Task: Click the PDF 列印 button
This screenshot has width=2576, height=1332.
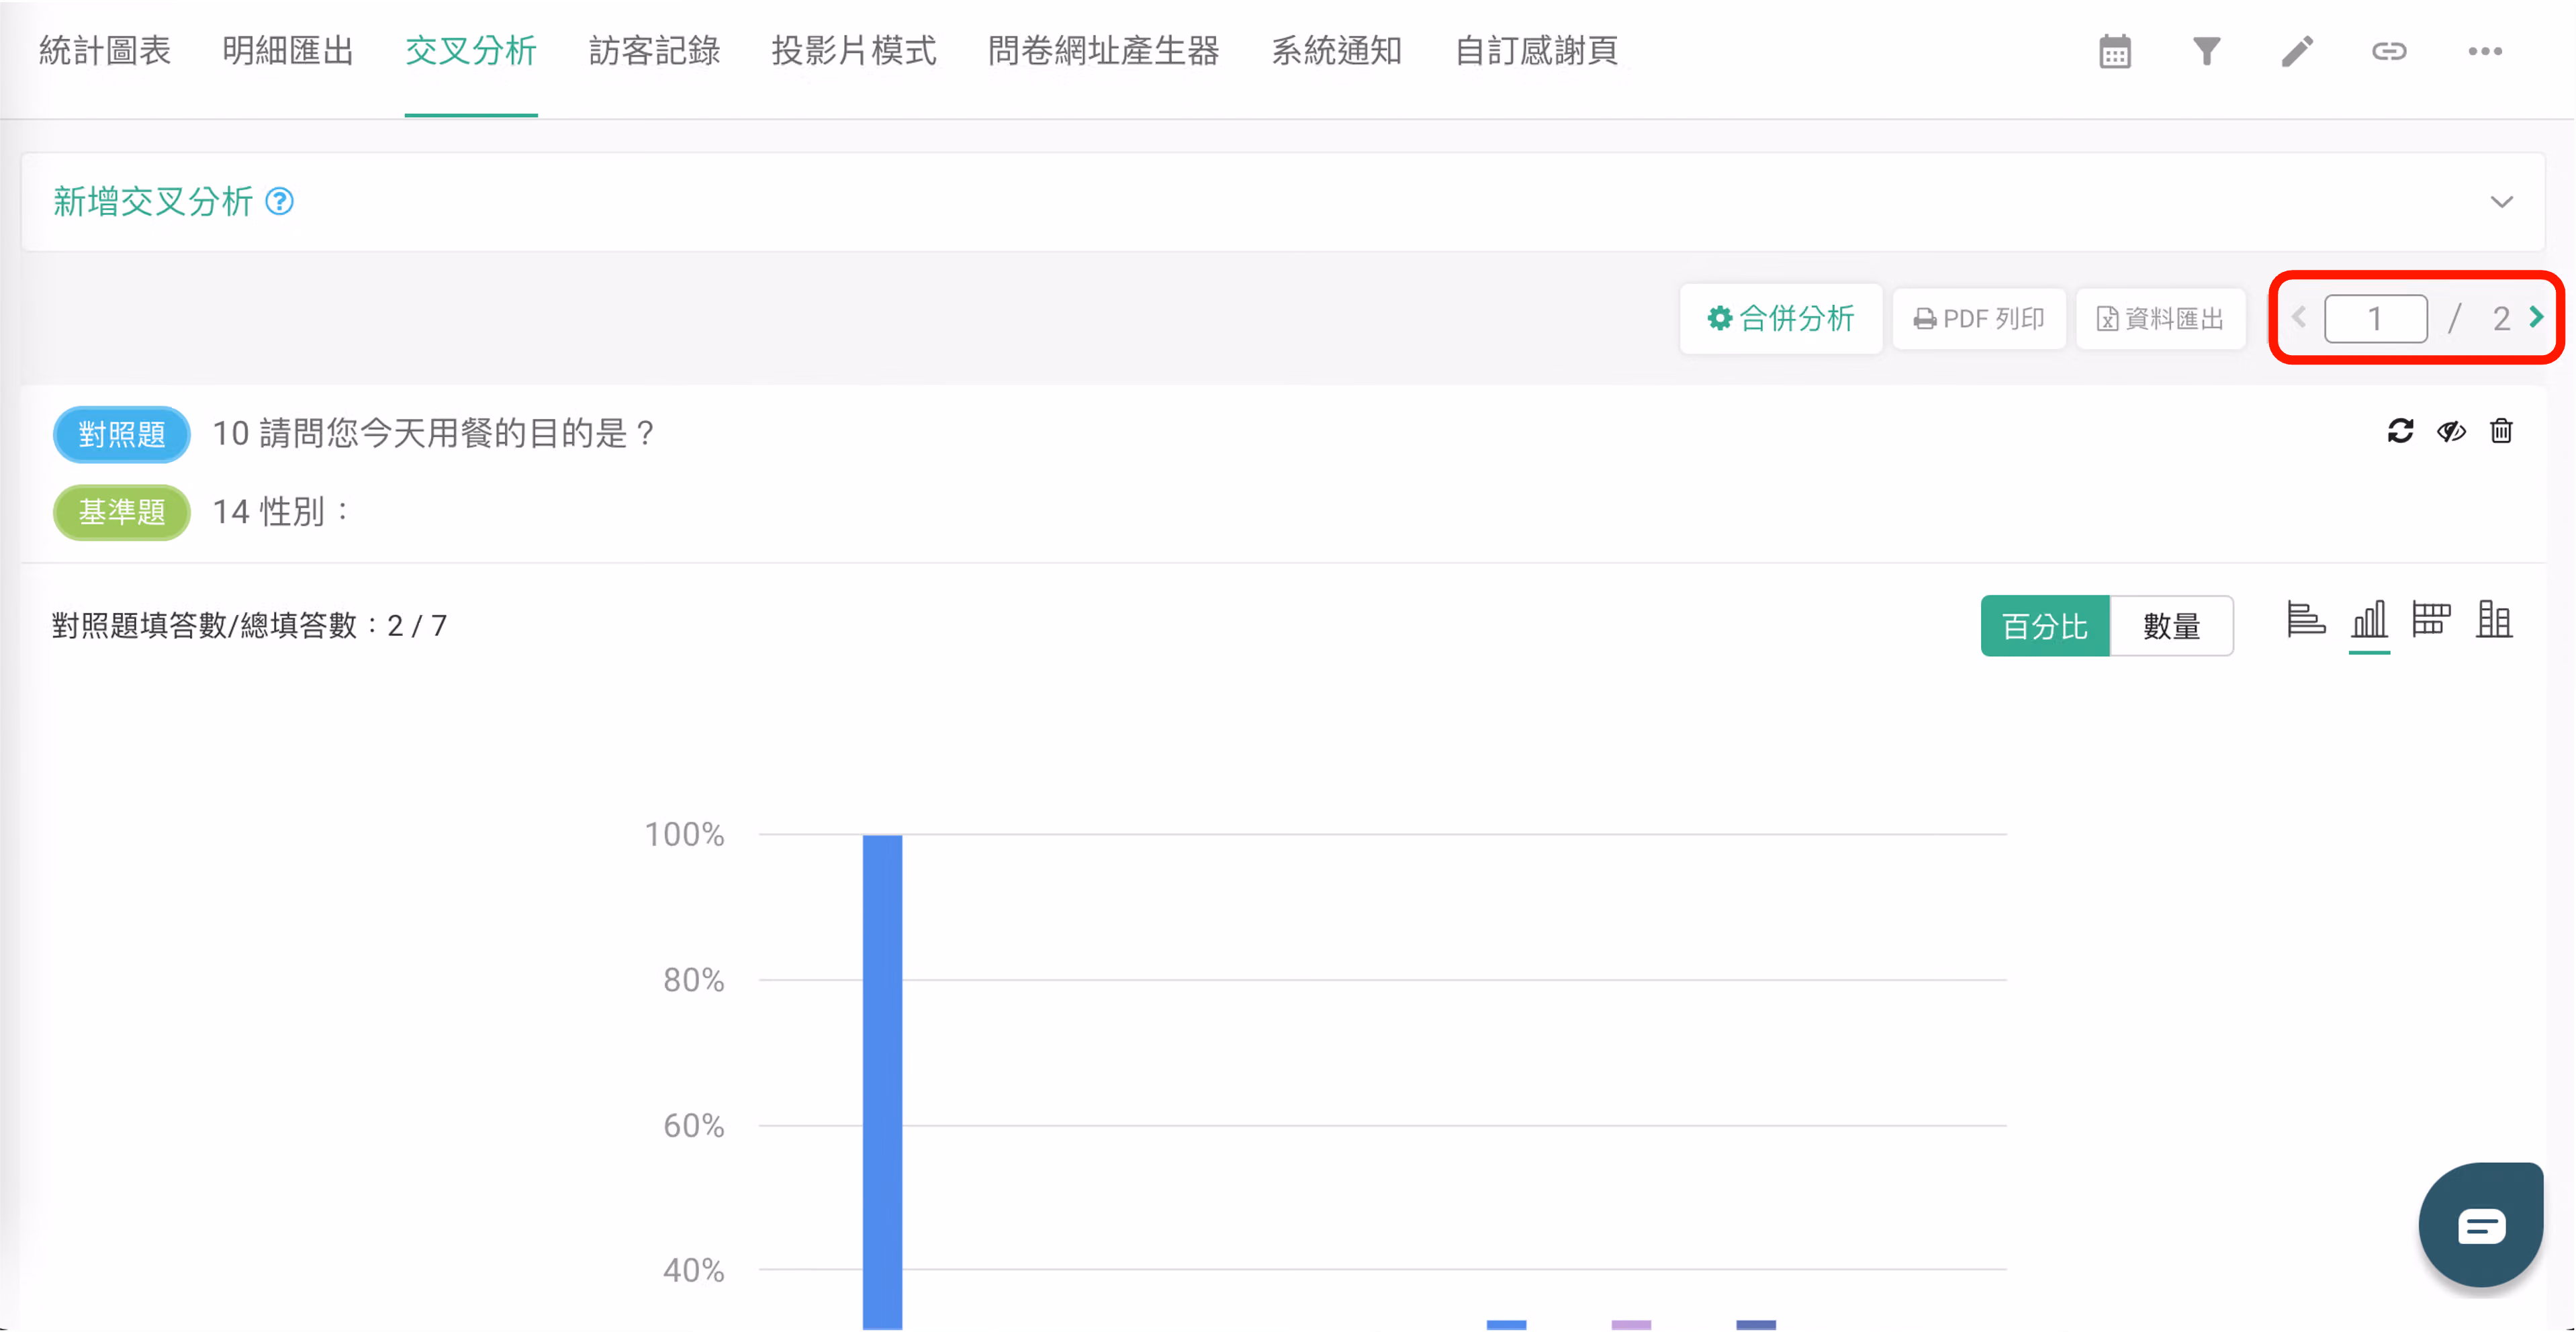Action: coord(1978,319)
